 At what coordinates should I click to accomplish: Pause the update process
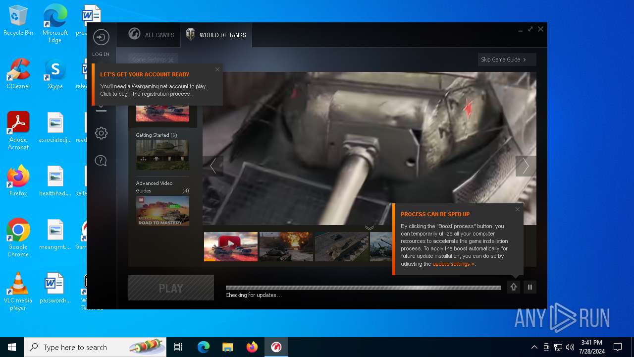[530, 287]
